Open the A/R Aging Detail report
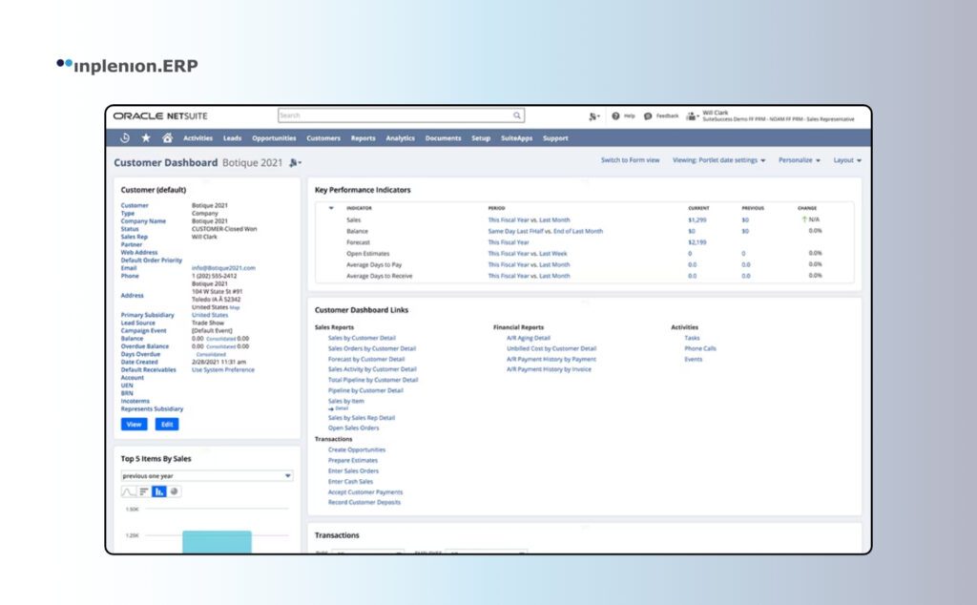The image size is (977, 605). (529, 338)
